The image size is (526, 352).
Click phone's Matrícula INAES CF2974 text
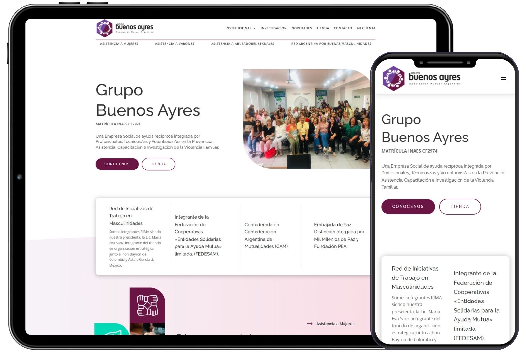[409, 151]
